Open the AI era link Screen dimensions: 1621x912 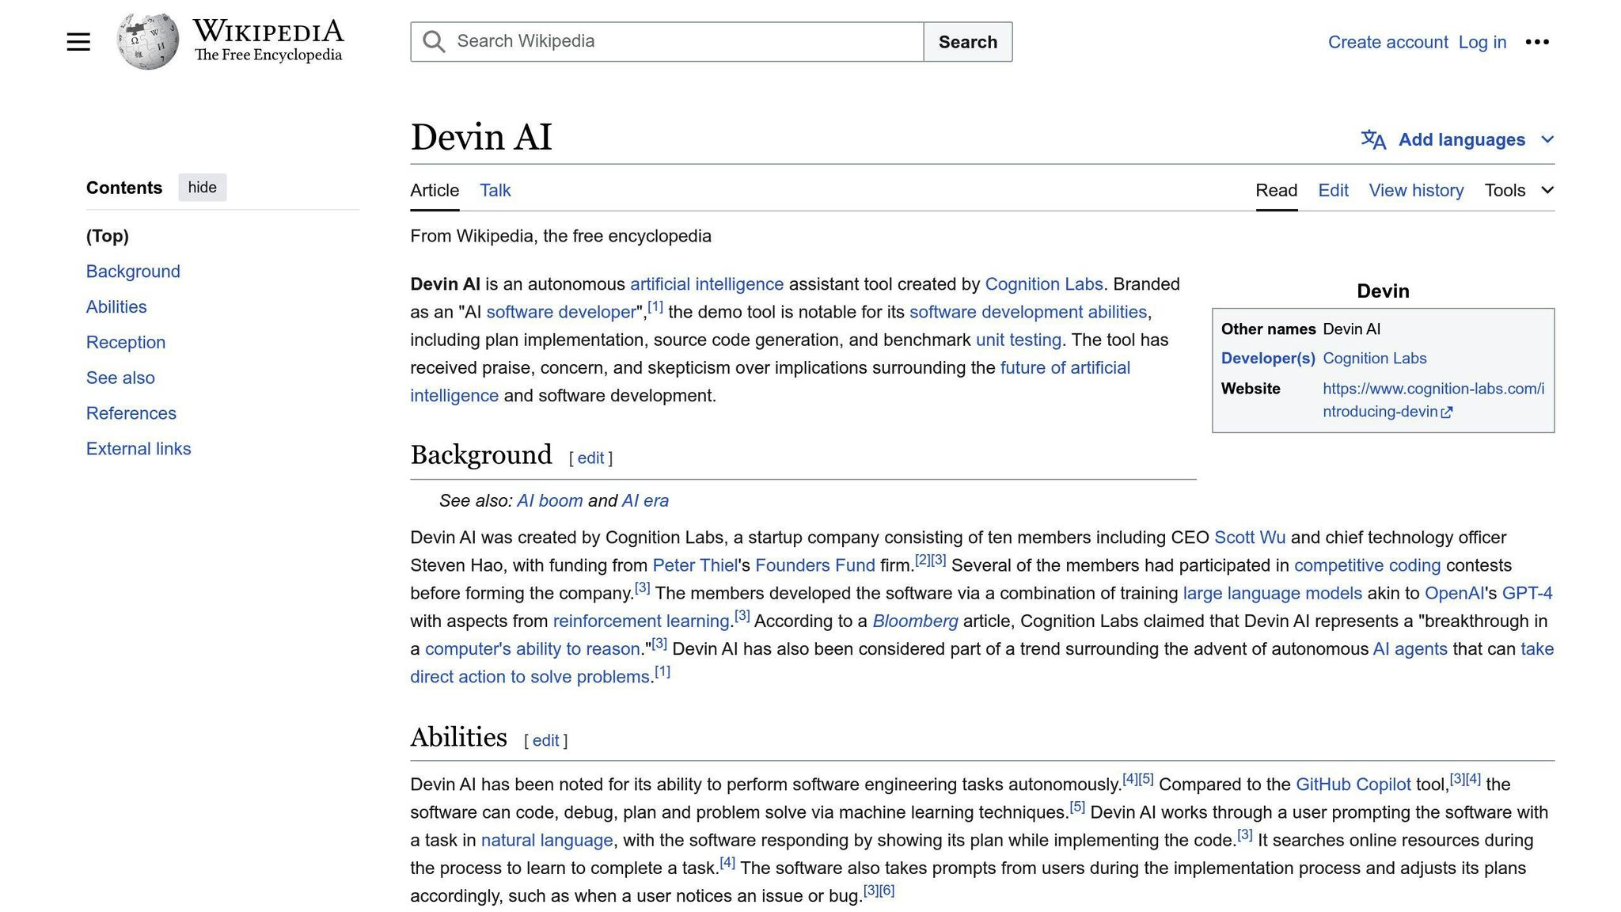[x=645, y=501]
